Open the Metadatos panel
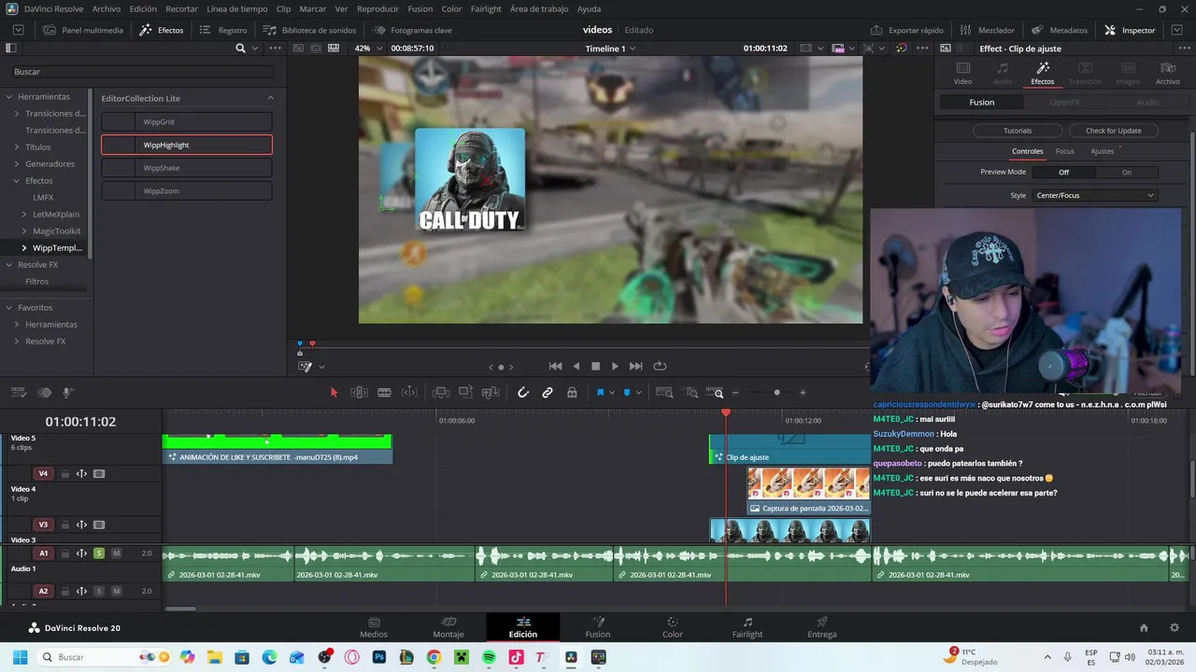This screenshot has width=1196, height=672. tap(1059, 30)
